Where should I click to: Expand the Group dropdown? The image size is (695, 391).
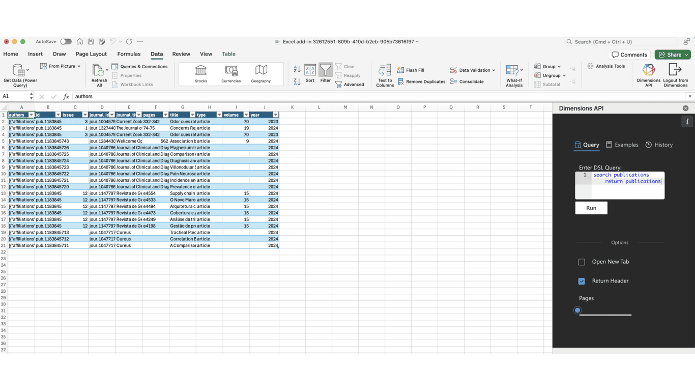[x=559, y=67]
